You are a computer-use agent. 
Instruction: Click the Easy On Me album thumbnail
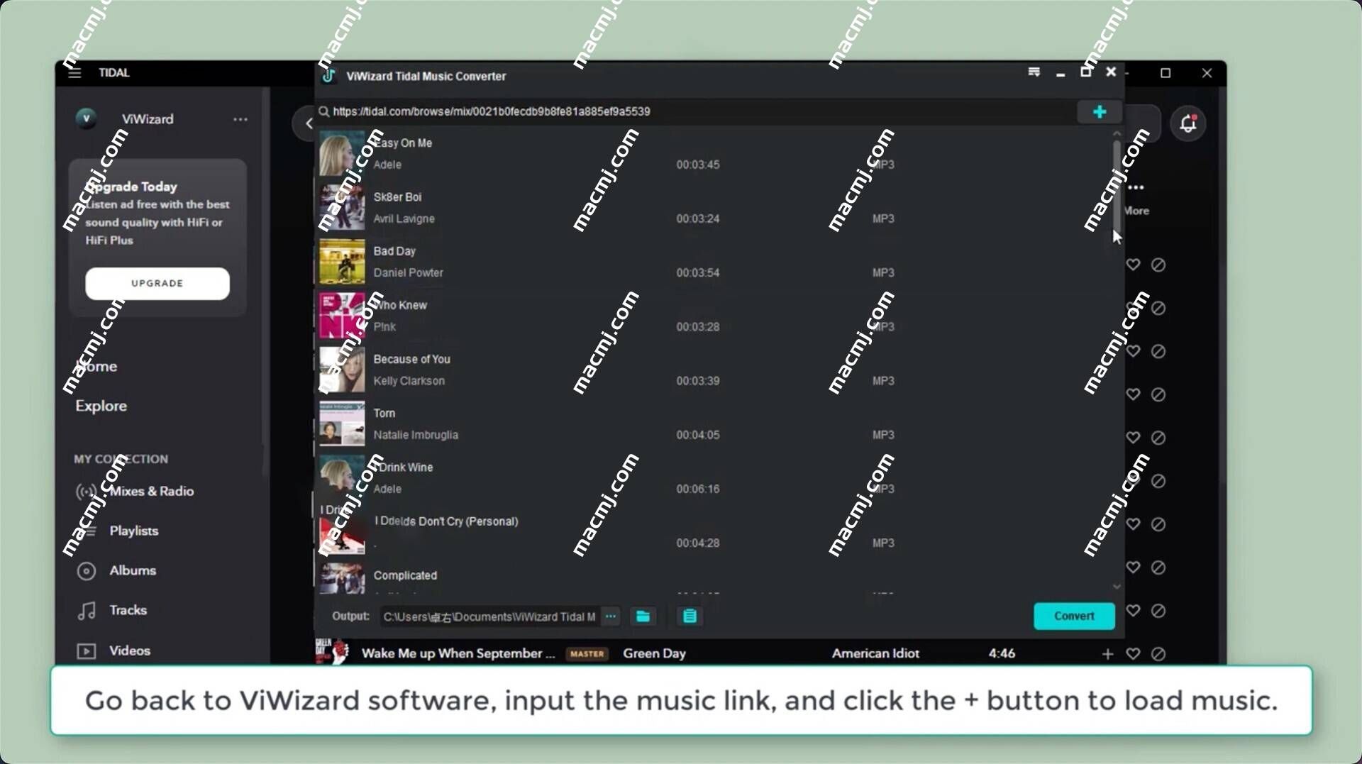click(342, 153)
